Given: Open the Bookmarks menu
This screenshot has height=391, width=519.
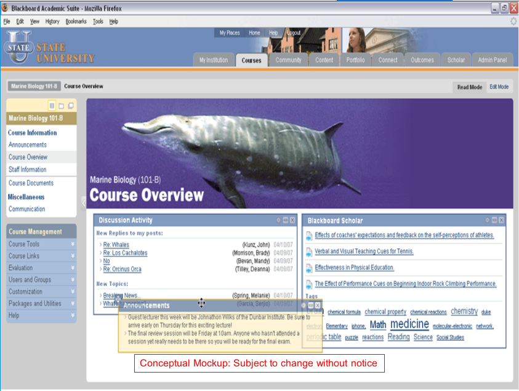Looking at the screenshot, I should coord(76,22).
